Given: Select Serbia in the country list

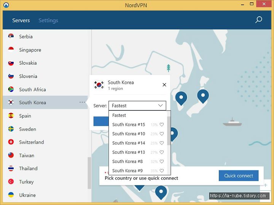Looking at the screenshot, I should [45, 36].
